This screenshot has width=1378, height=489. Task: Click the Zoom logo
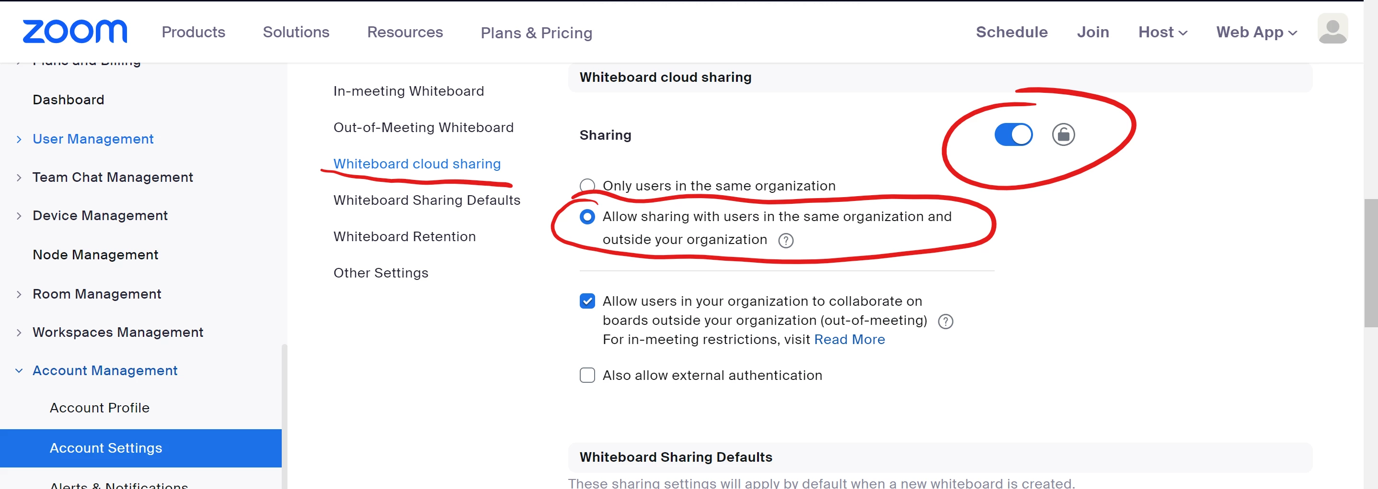75,32
